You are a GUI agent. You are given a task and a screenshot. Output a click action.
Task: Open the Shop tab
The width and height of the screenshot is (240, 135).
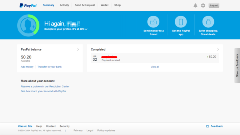(x=117, y=5)
